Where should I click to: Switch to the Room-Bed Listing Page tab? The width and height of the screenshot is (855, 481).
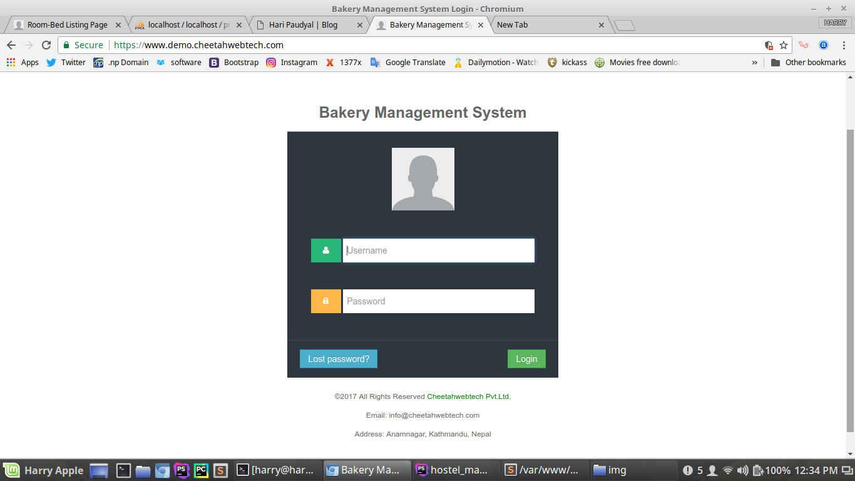tap(67, 25)
